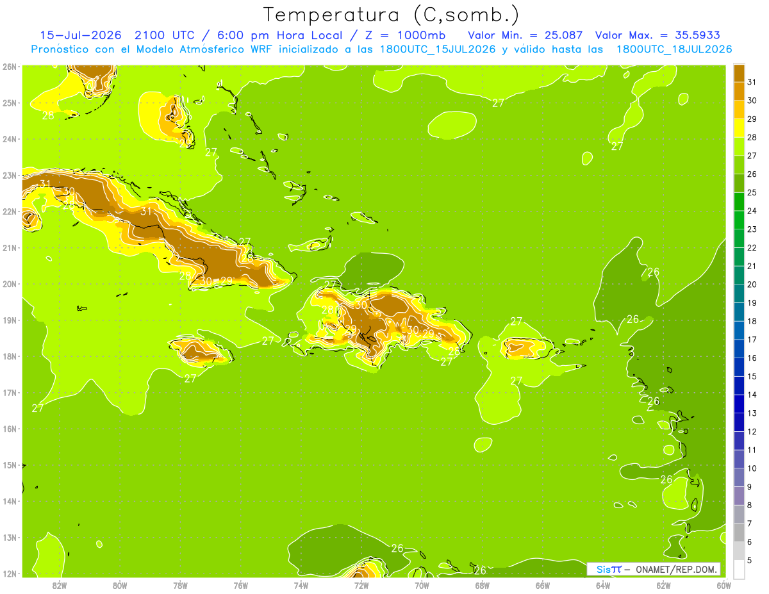Click the '24N' latitude axis label
Screen dimensions: 769x594
(10, 139)
